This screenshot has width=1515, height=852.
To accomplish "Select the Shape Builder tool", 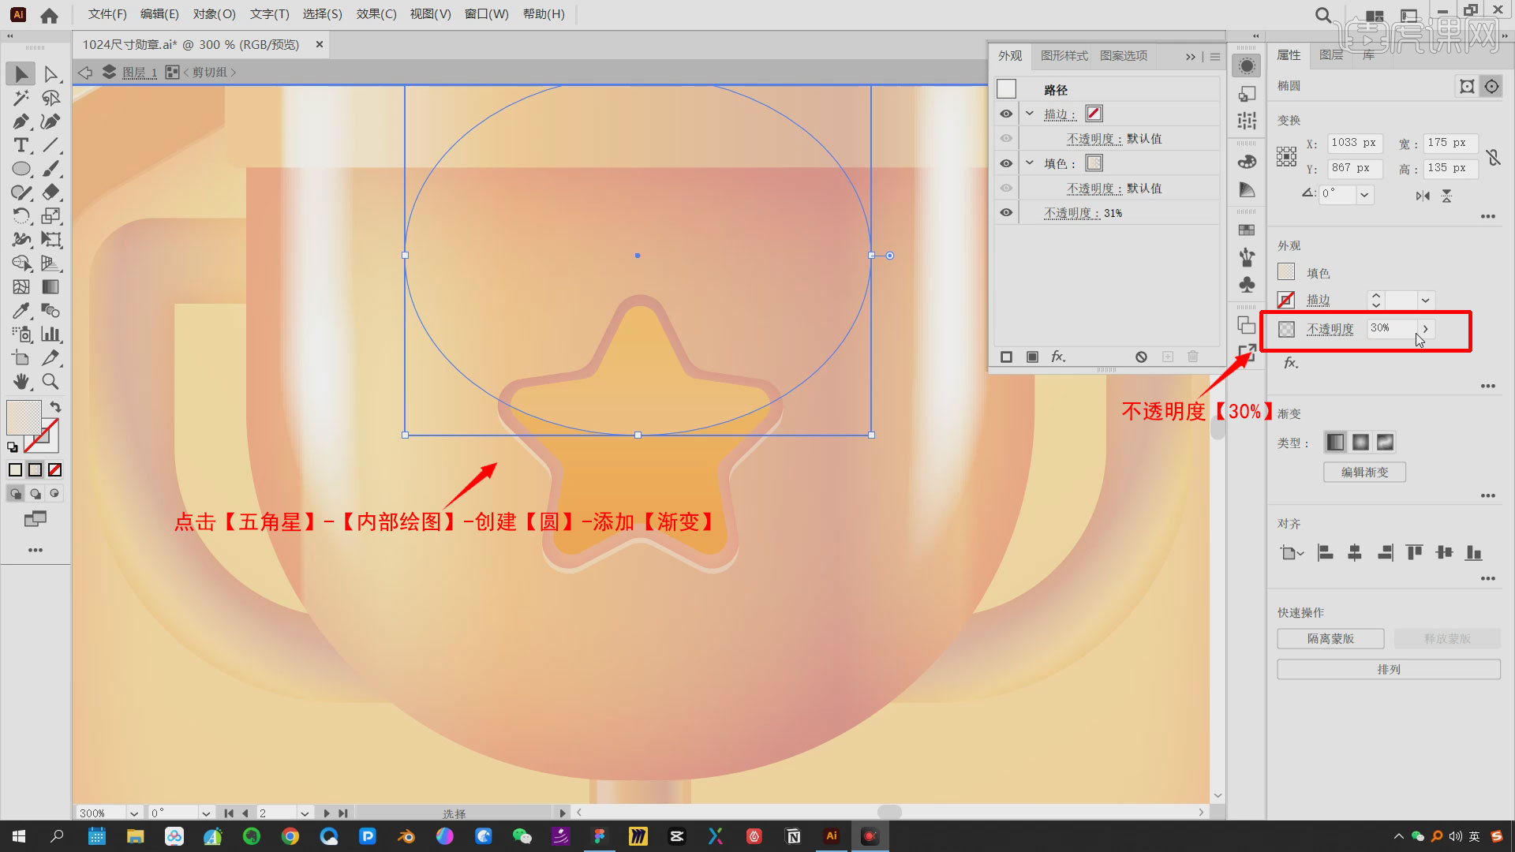I will point(21,263).
